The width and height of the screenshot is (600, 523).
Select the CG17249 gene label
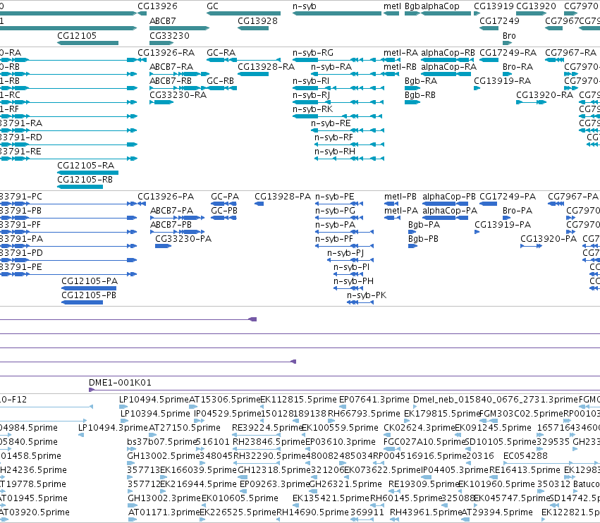coord(499,21)
